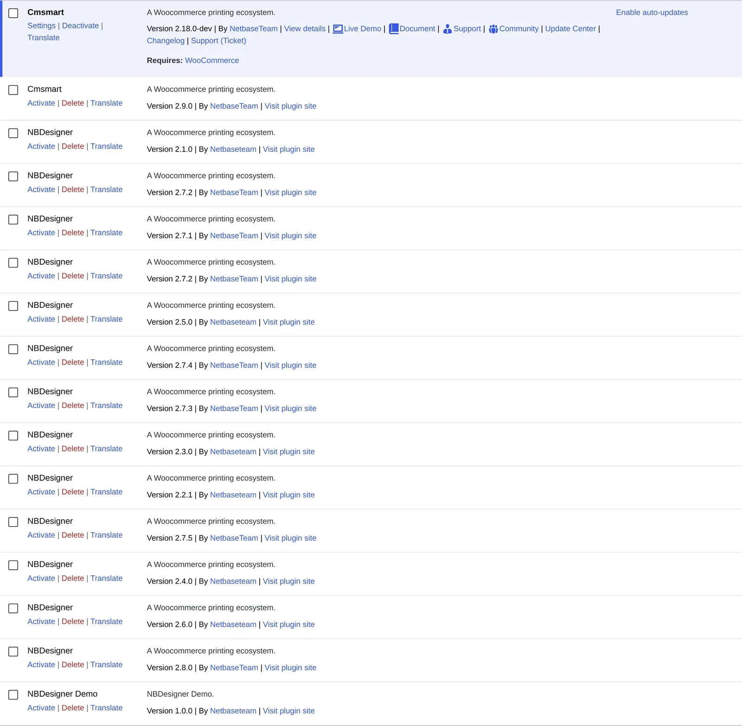Open Support (Ticket) link

pyautogui.click(x=218, y=41)
